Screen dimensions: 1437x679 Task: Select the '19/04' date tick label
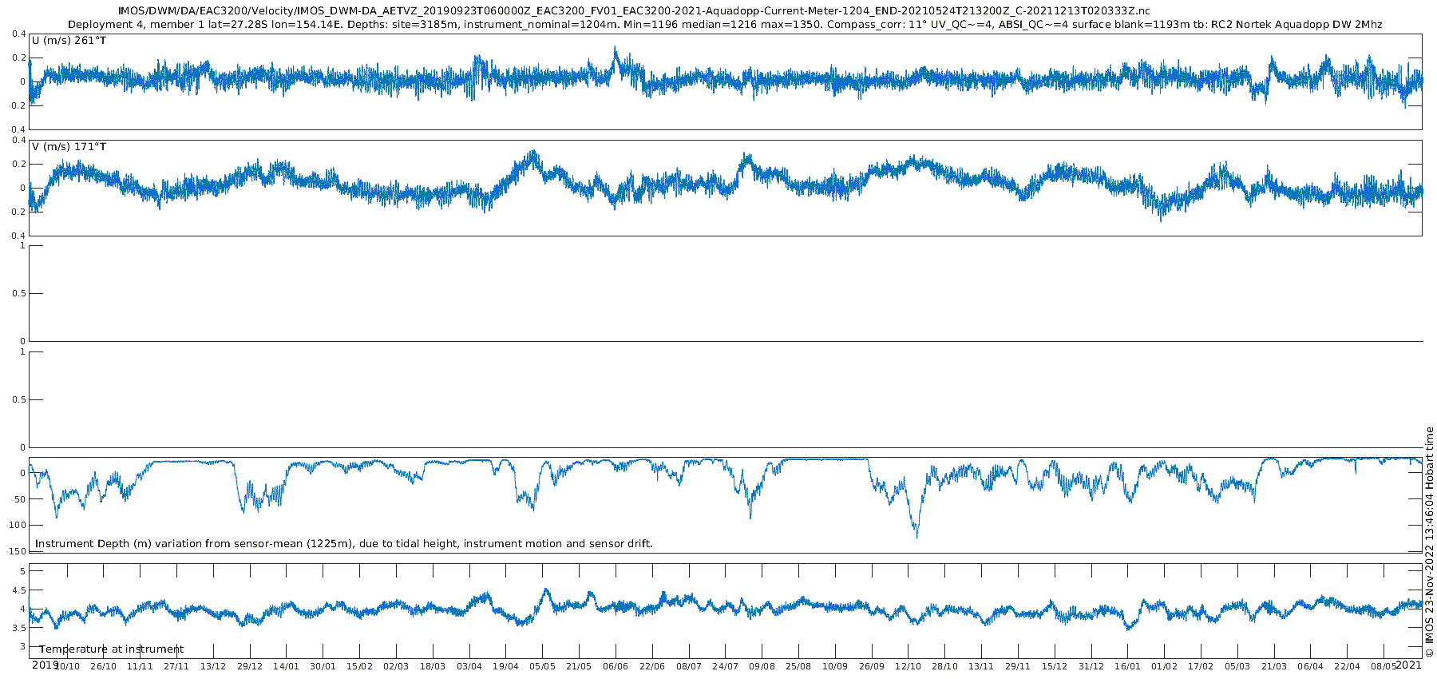(x=506, y=666)
